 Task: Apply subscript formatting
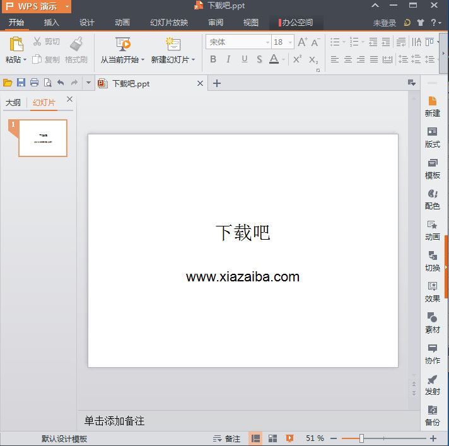pos(313,59)
